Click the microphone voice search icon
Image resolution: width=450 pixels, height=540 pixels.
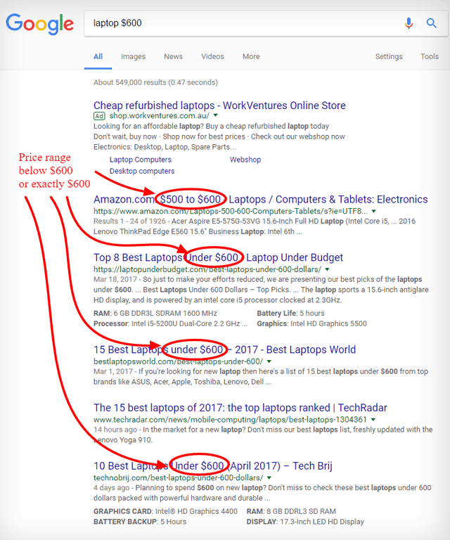pyautogui.click(x=409, y=23)
